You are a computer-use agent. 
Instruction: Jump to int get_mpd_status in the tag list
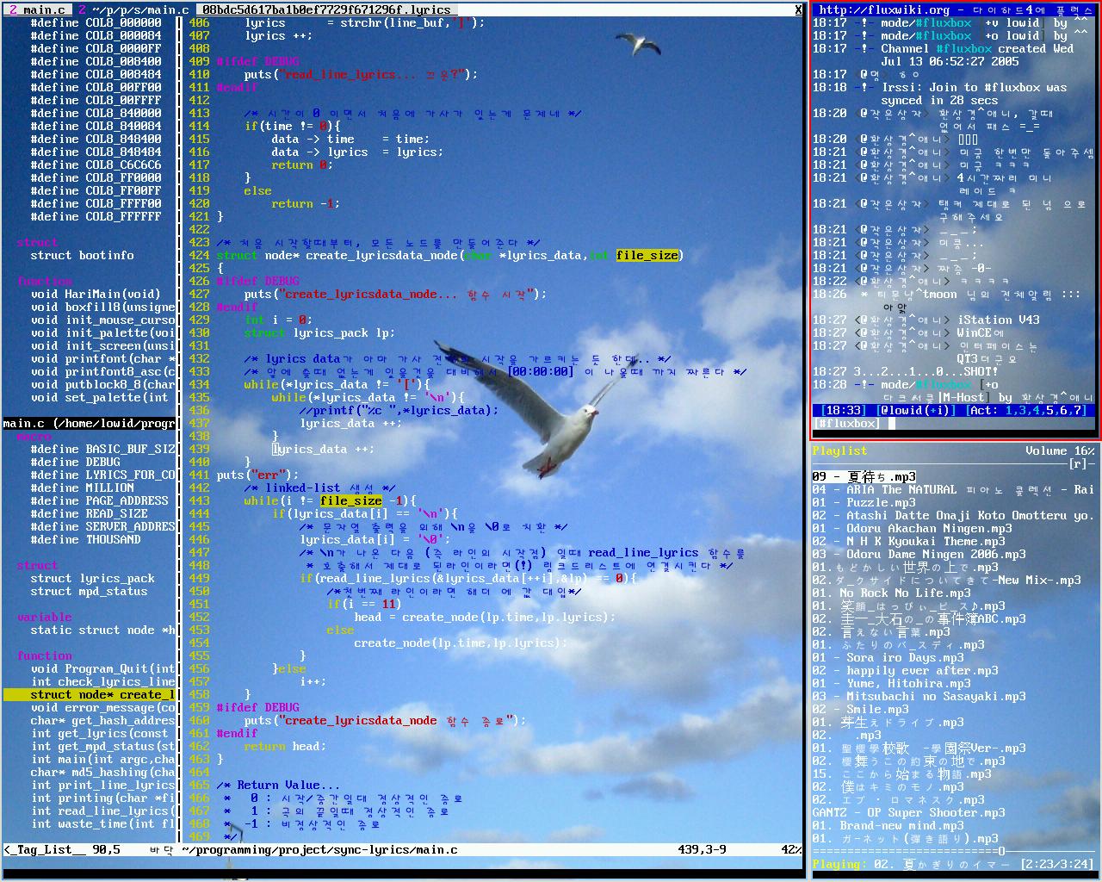102,746
